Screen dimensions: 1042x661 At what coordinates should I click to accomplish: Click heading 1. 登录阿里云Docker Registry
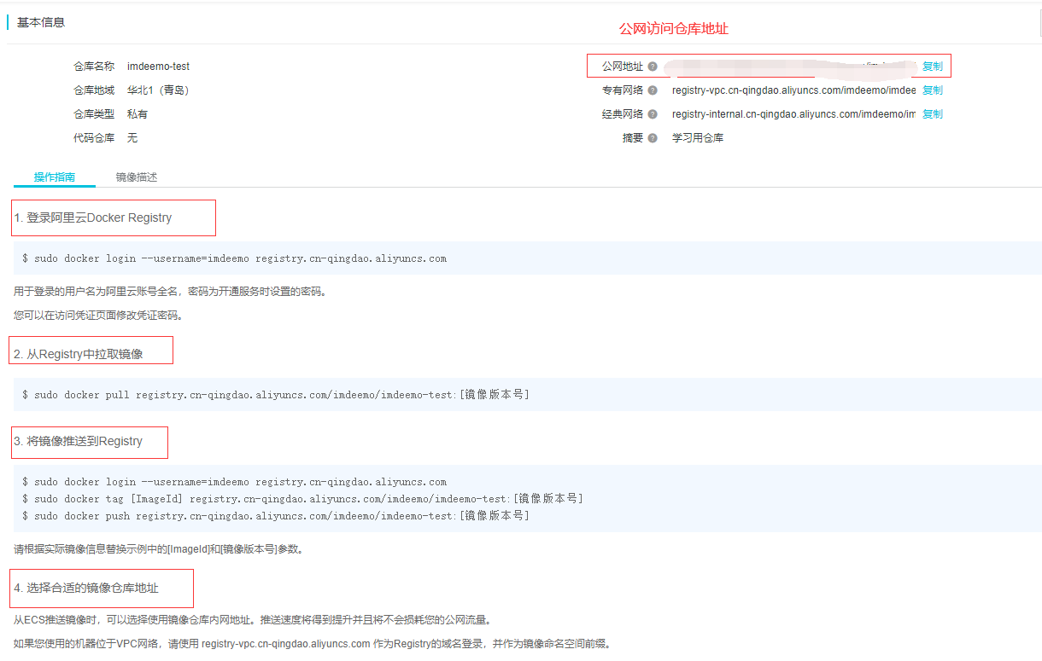[93, 218]
